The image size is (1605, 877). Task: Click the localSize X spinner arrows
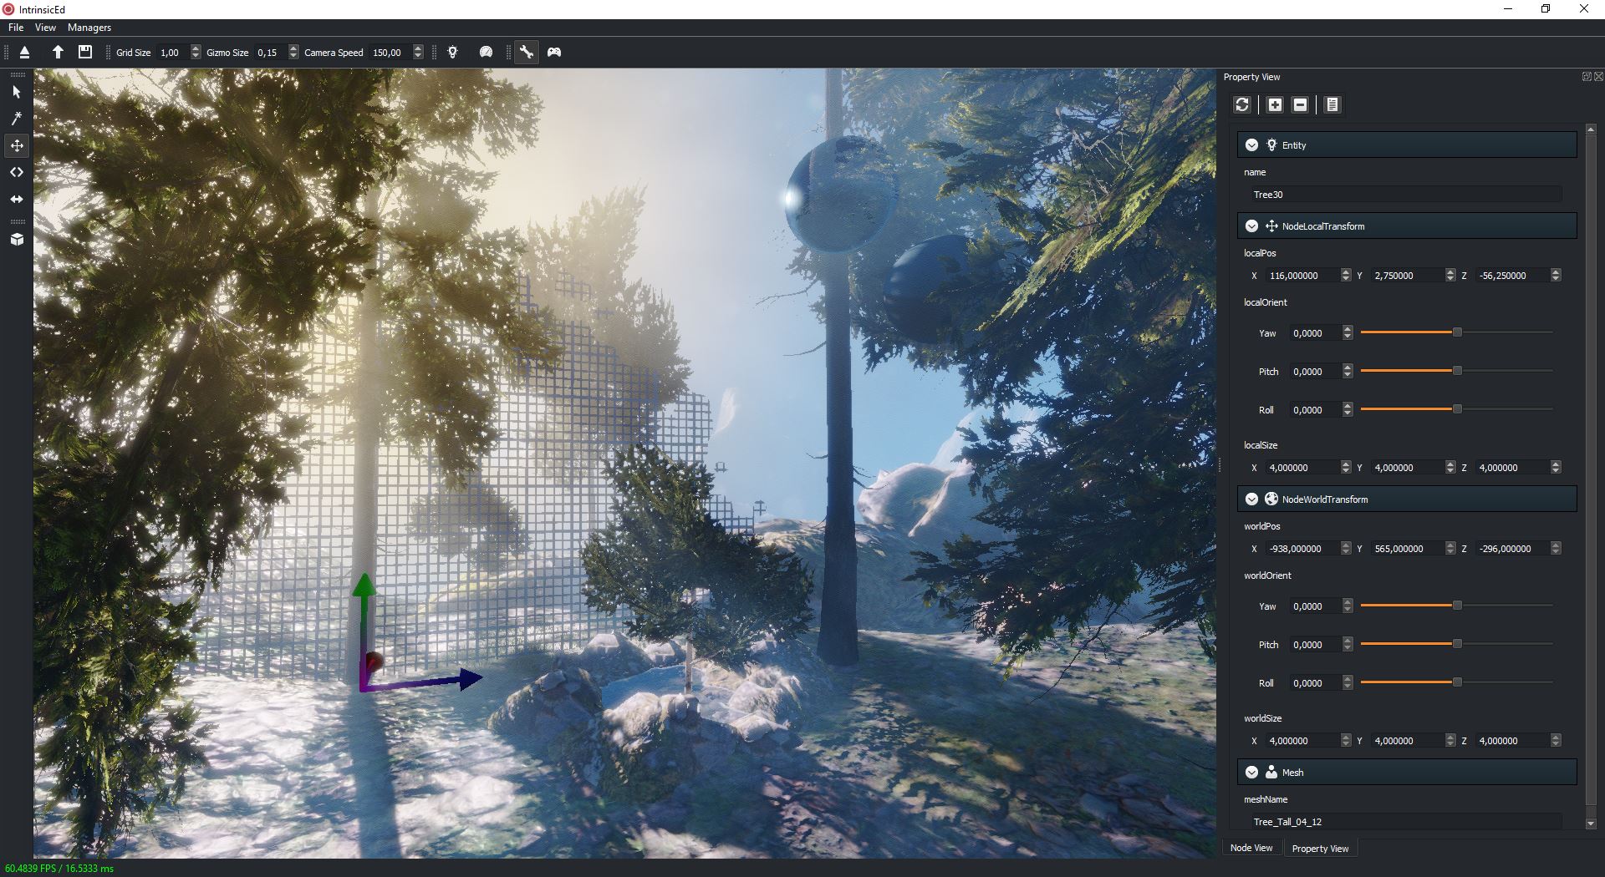pos(1346,467)
